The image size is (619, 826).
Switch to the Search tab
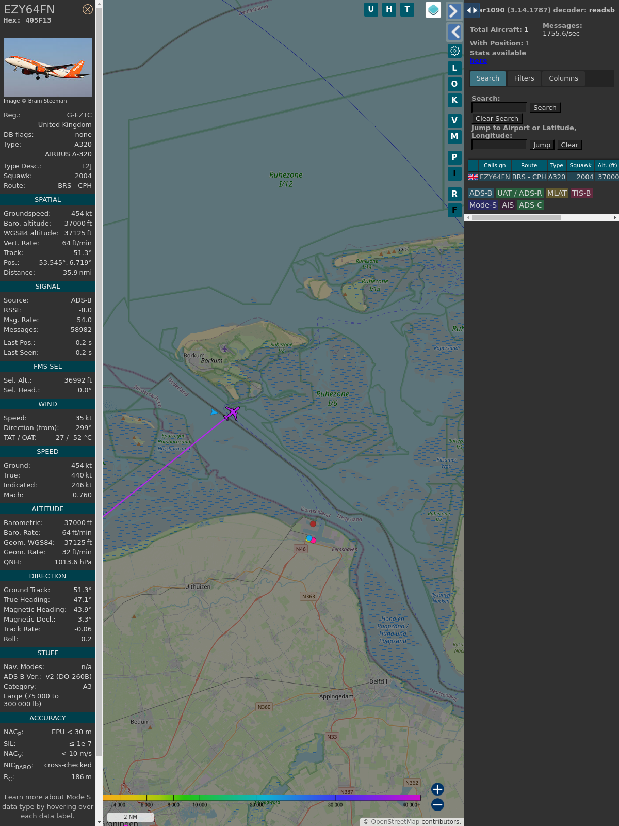tap(487, 78)
